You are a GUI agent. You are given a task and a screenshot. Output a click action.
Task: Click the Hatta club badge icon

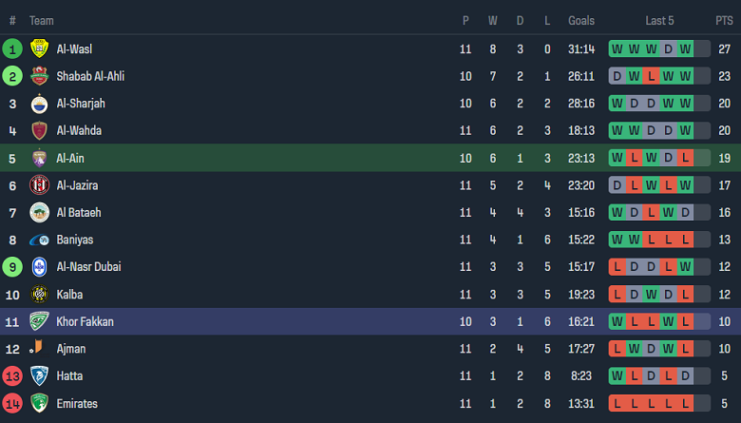coord(39,375)
